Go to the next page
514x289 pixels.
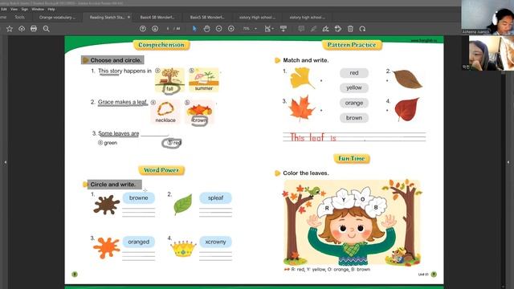point(155,29)
